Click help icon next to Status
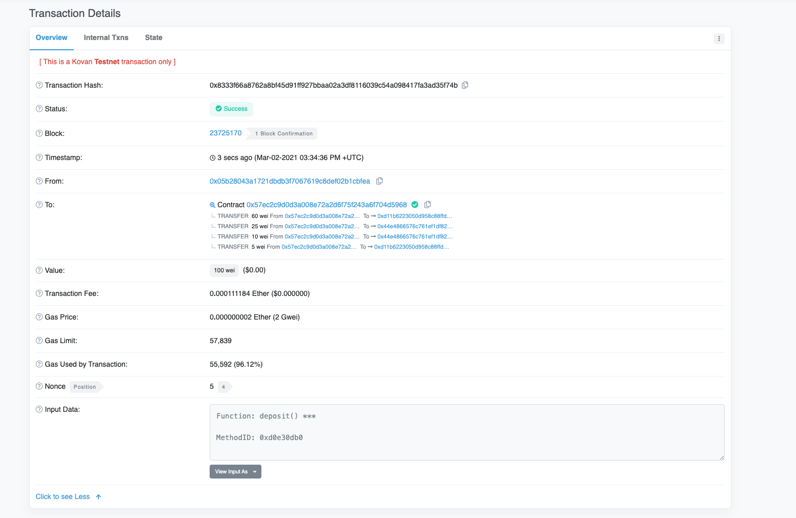Screen dimensions: 796x518 click(x=39, y=109)
